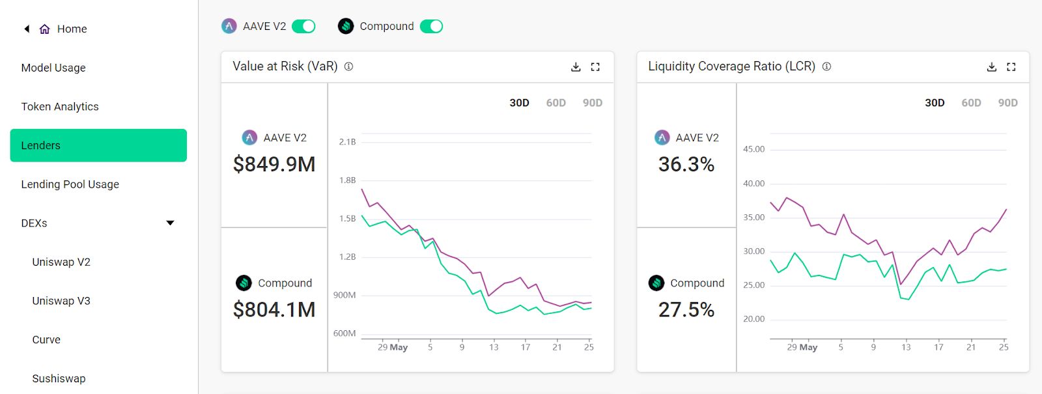This screenshot has height=394, width=1042.
Task: Click the 20.00 axis label on LCR chart
Action: point(753,319)
